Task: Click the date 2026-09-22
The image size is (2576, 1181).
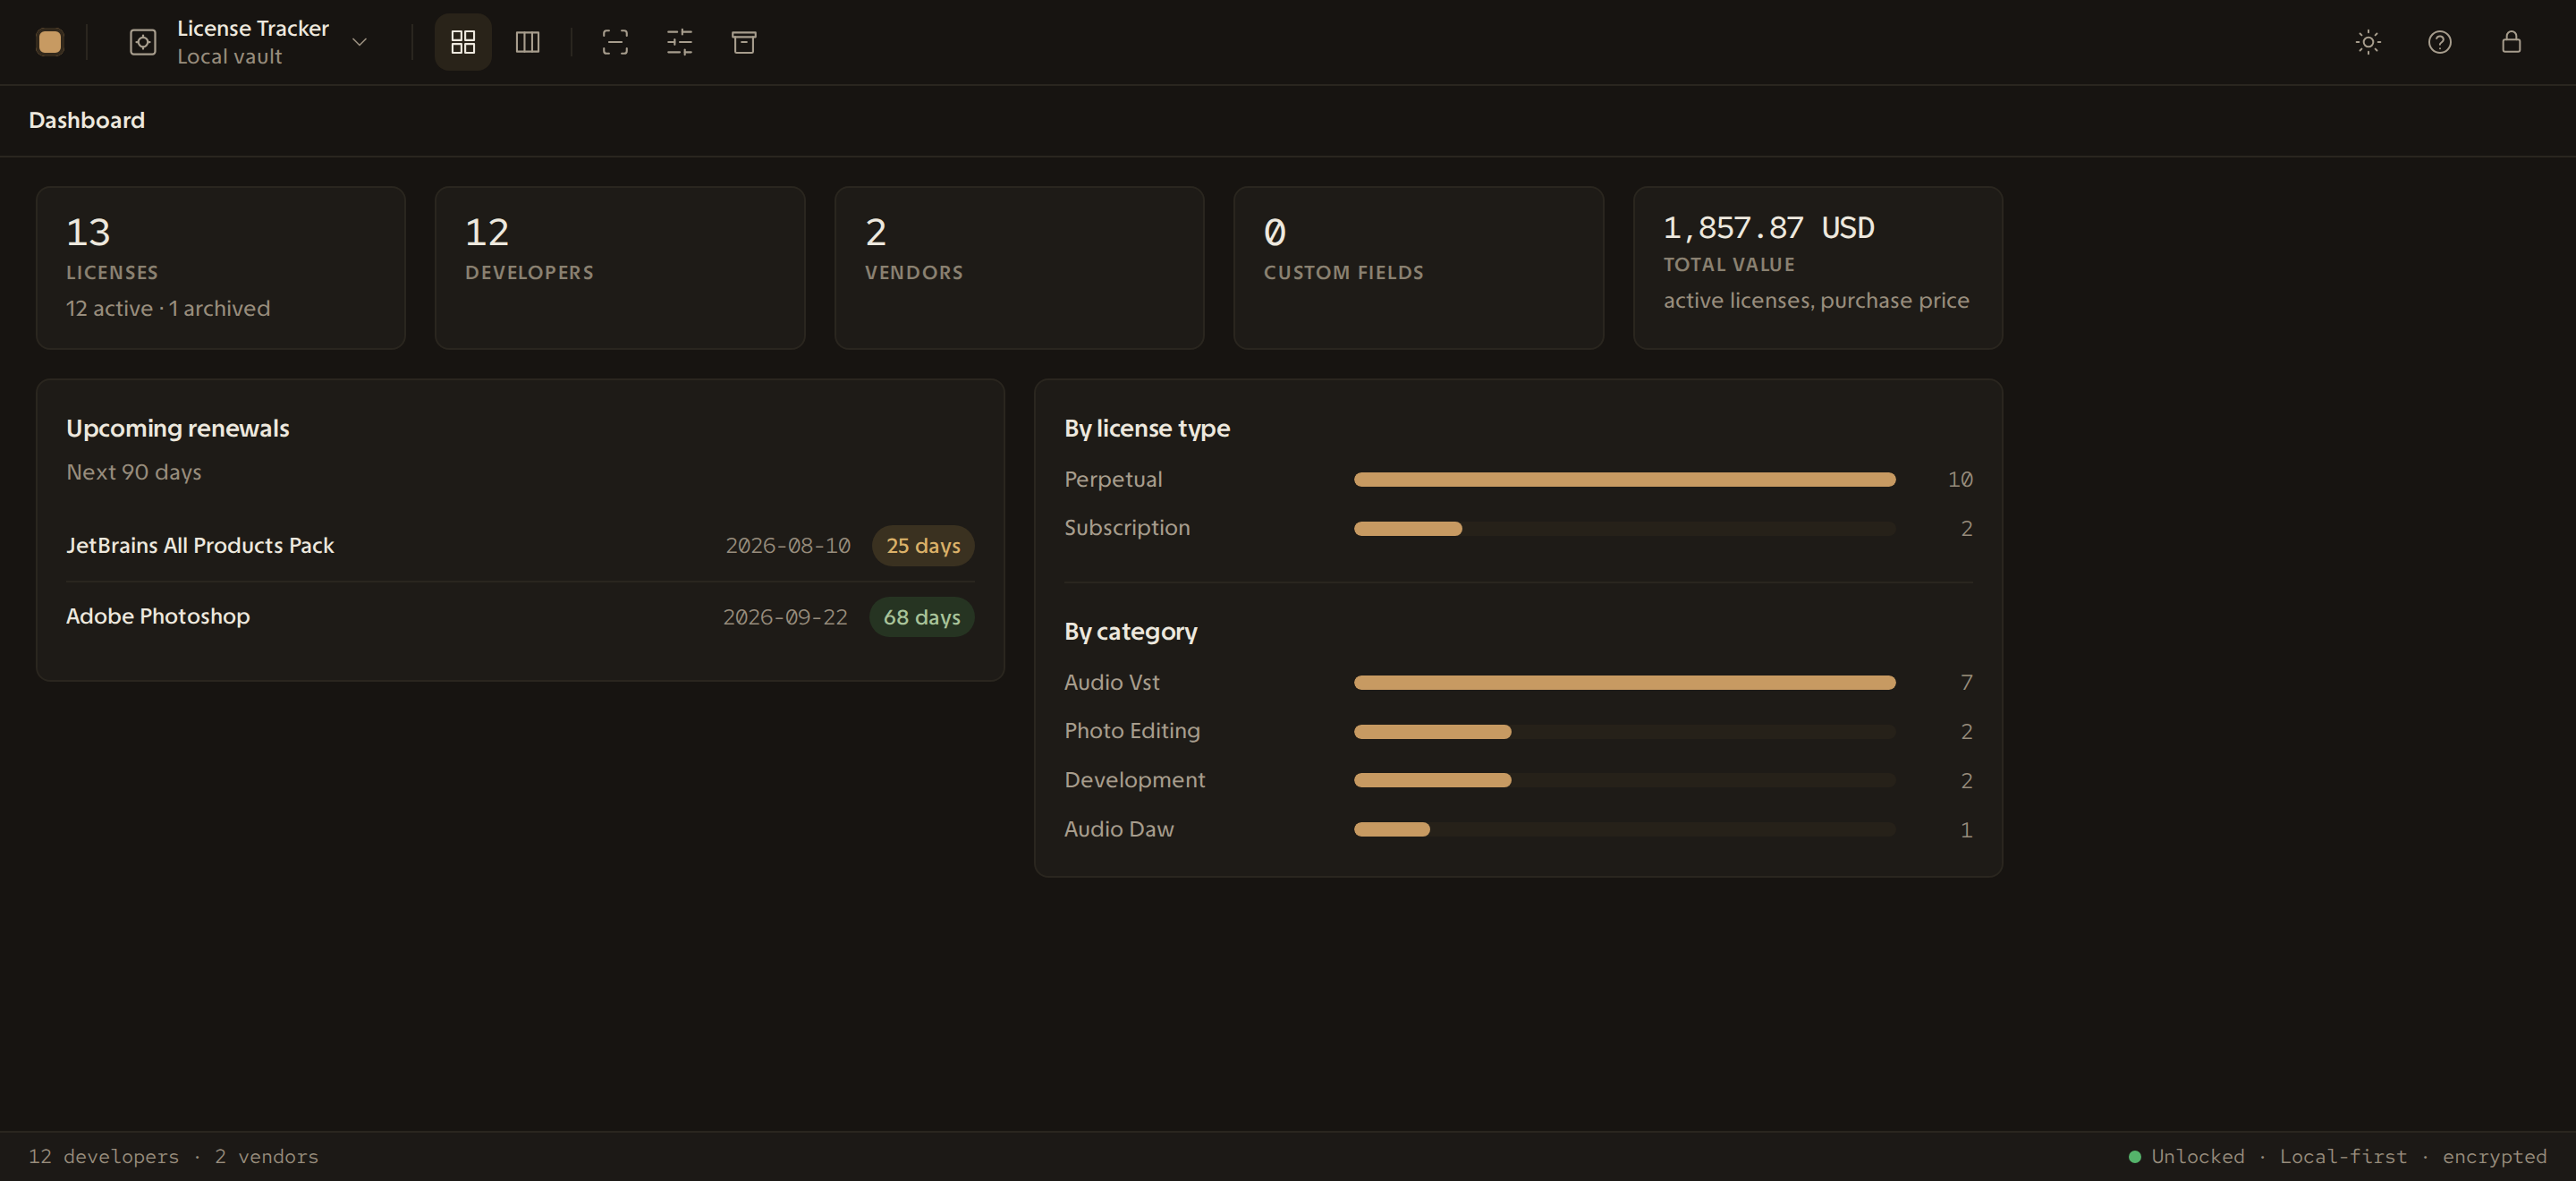Action: pyautogui.click(x=785, y=617)
